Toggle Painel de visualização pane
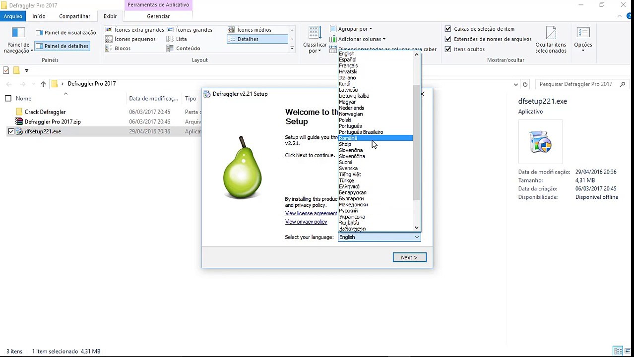 click(x=66, y=32)
